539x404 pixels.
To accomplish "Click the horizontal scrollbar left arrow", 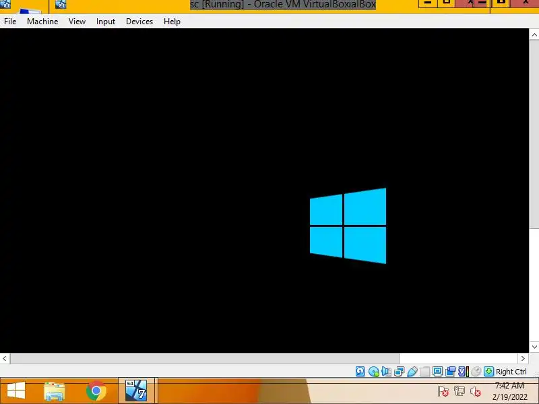I will point(5,359).
